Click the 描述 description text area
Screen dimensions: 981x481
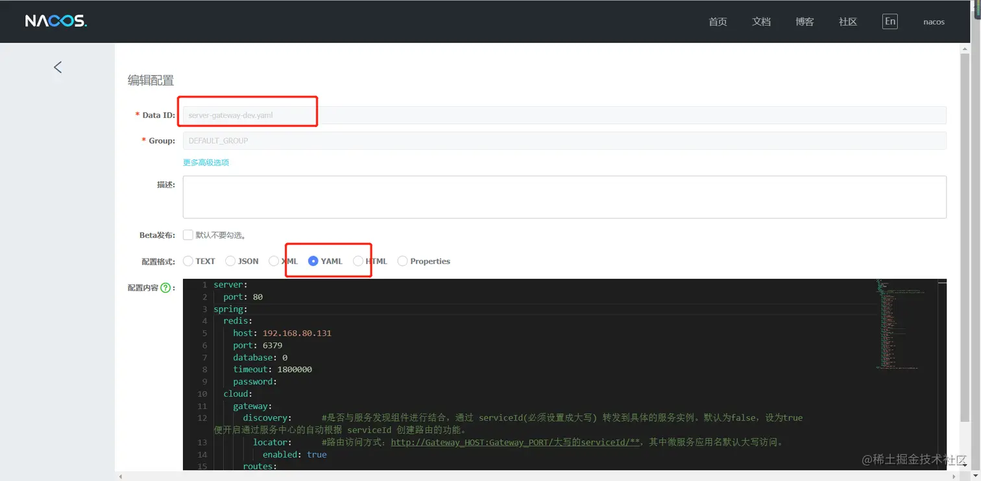(x=564, y=197)
